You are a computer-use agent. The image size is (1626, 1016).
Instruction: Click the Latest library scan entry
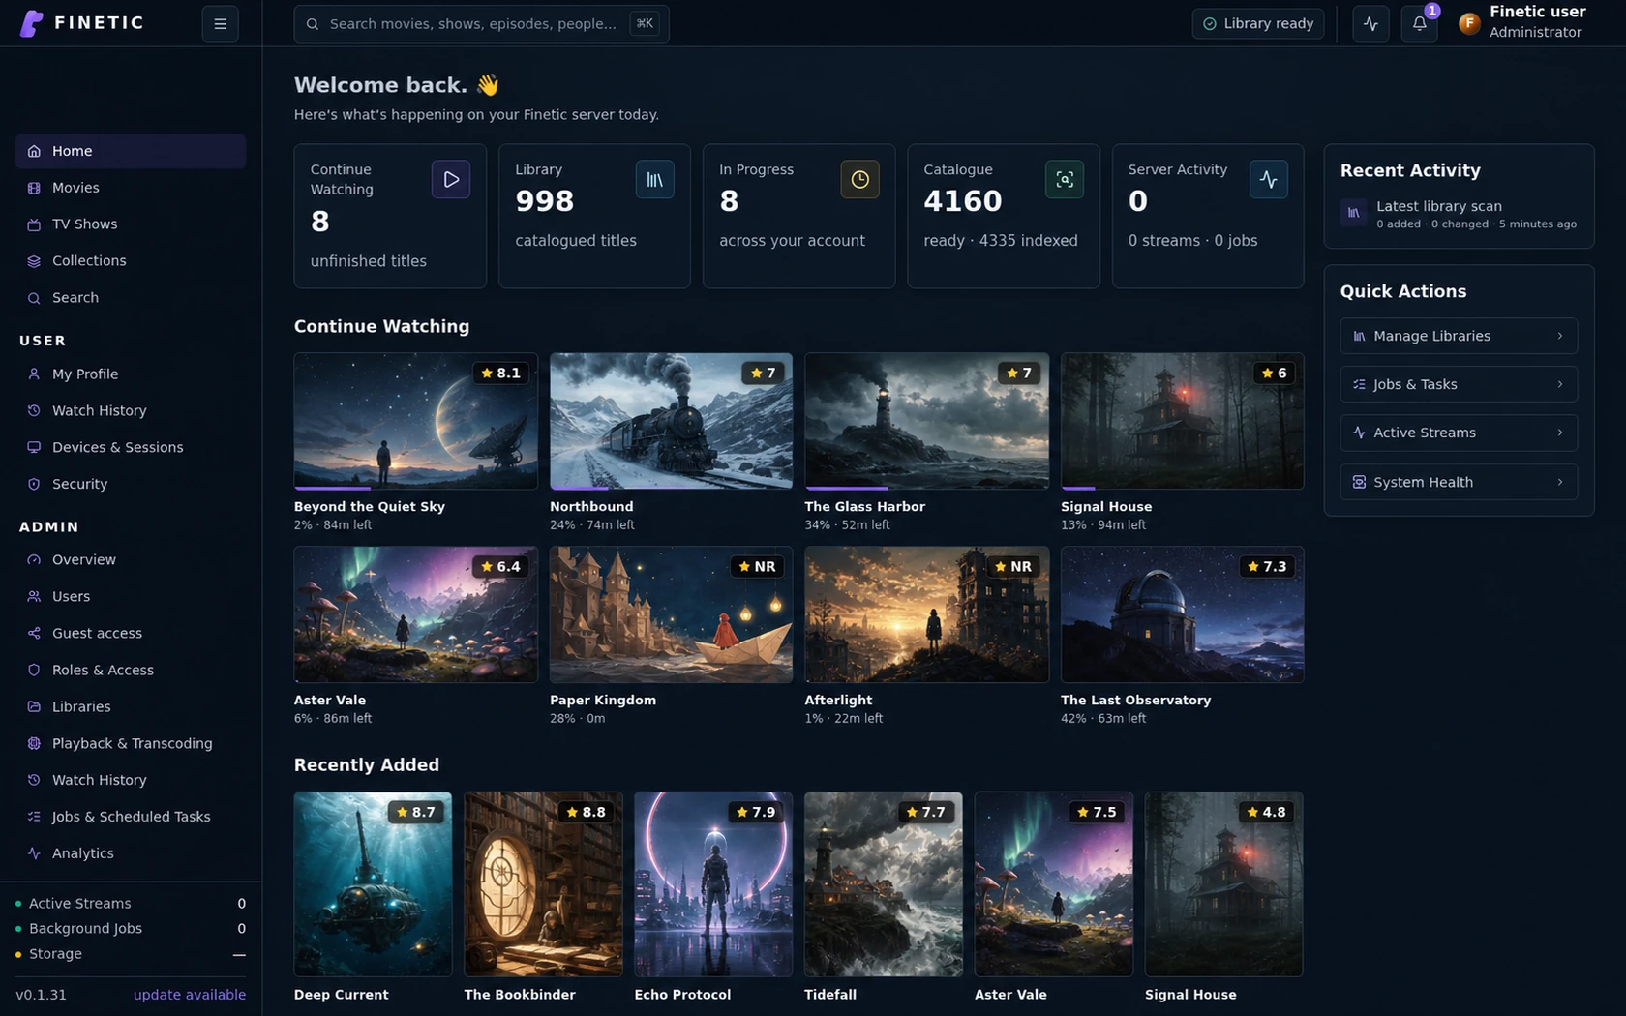(x=1459, y=214)
